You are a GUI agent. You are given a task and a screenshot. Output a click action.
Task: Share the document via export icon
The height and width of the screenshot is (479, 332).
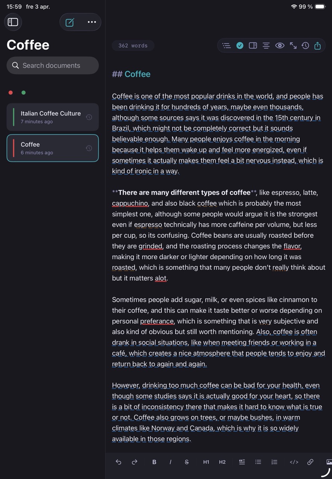click(317, 46)
